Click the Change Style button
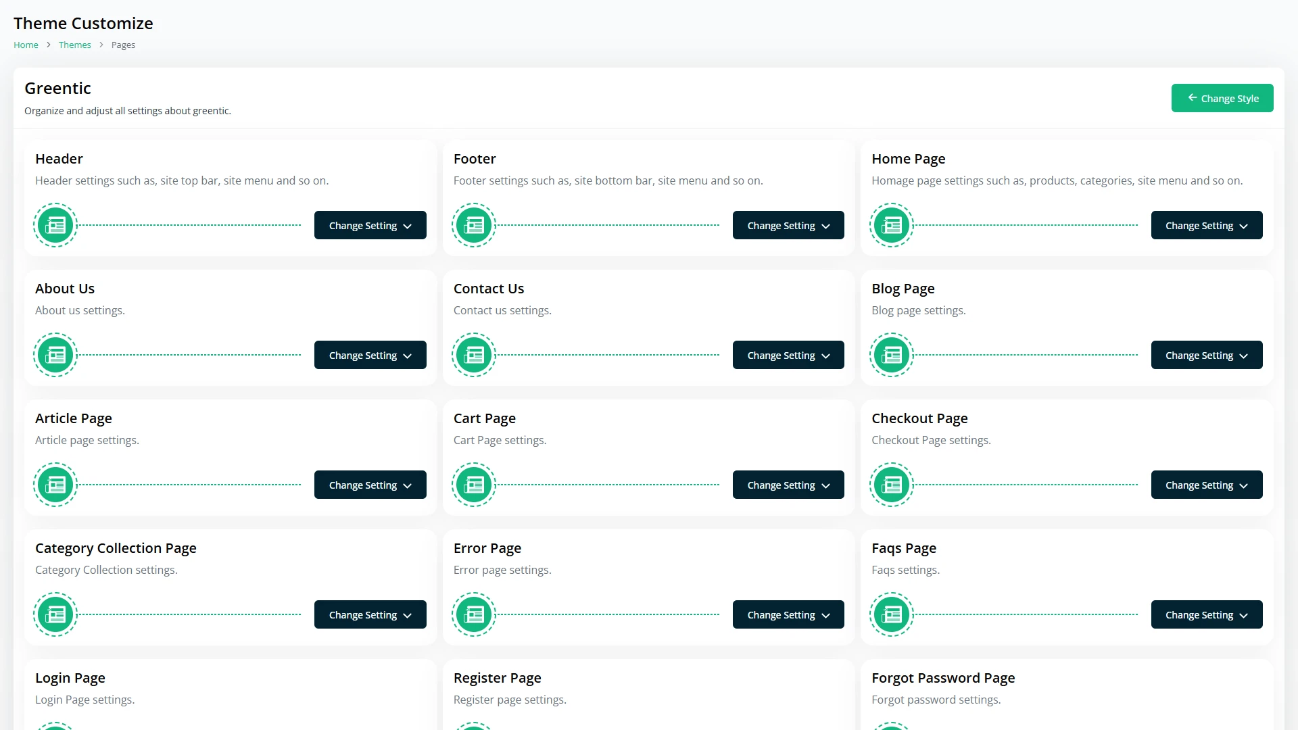 tap(1222, 98)
